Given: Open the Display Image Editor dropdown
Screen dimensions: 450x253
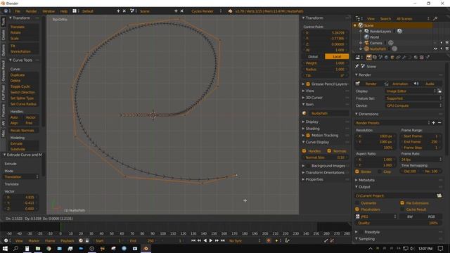Looking at the screenshot, I should pos(411,91).
